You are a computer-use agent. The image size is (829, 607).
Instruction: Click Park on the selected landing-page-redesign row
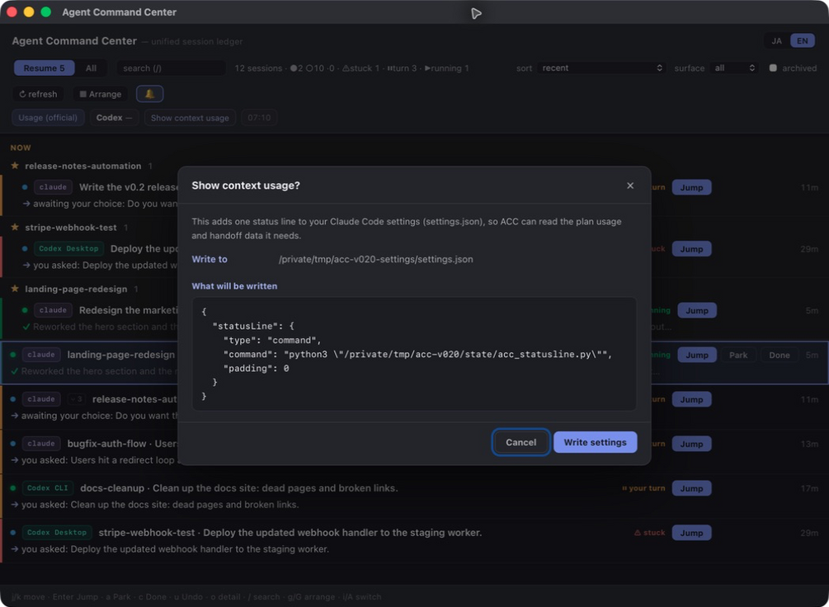click(x=738, y=355)
